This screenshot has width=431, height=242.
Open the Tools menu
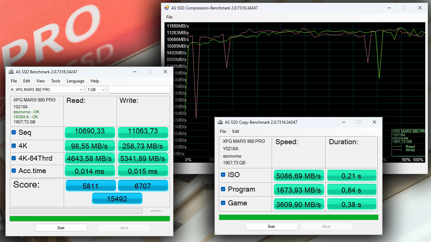point(56,81)
